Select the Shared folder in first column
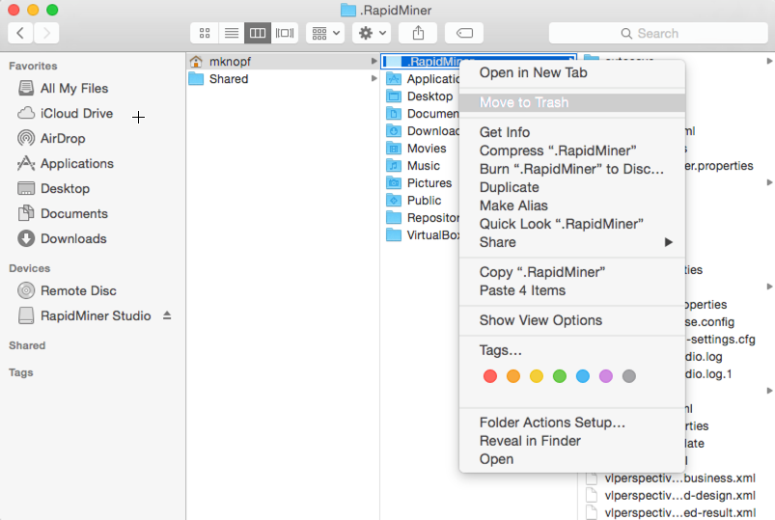The width and height of the screenshot is (775, 520). (229, 79)
